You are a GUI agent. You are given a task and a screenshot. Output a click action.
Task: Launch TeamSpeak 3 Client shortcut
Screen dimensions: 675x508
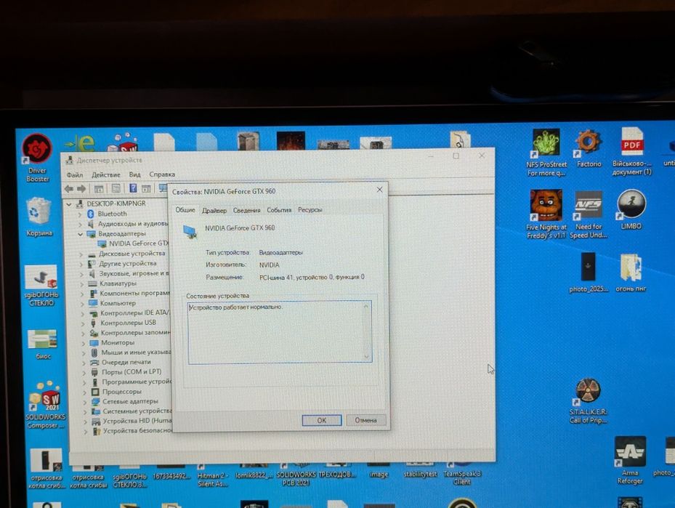click(461, 474)
